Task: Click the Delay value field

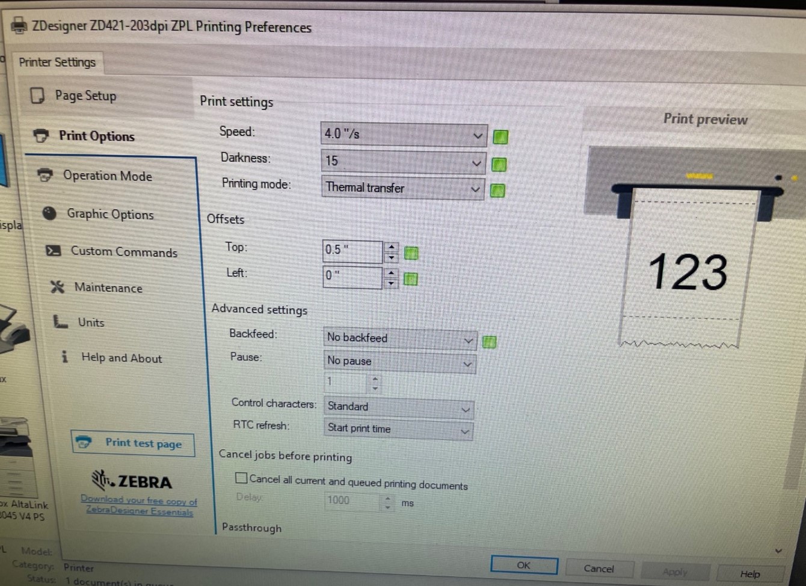Action: [352, 501]
